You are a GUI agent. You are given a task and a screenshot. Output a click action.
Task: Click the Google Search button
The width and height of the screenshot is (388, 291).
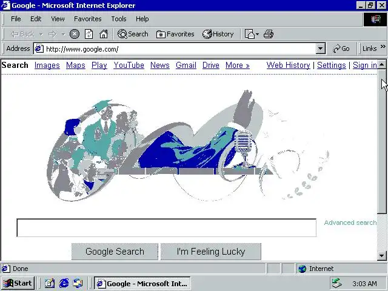point(115,252)
